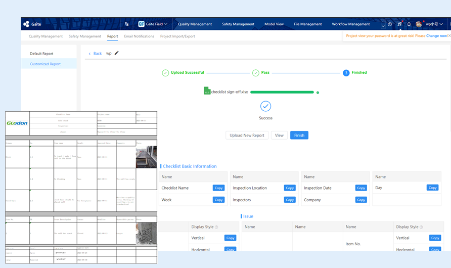Expand the user account menu arrow

click(x=441, y=24)
